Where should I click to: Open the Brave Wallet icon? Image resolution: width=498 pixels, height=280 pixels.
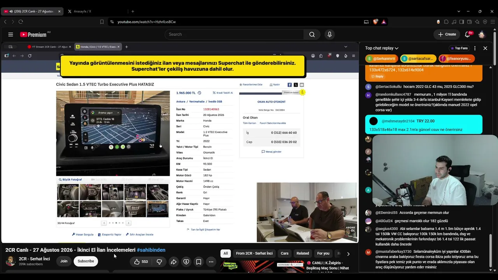click(x=470, y=22)
